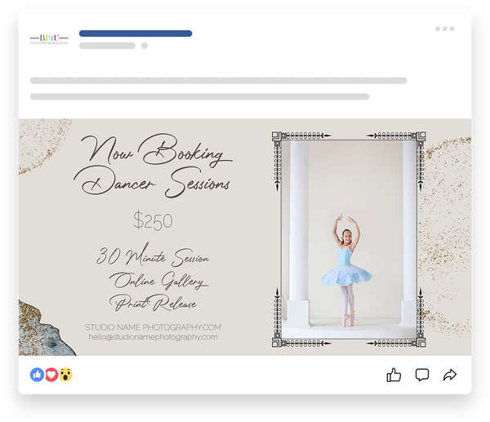Click the yellow Wow face reaction
Image resolution: width=490 pixels, height=422 pixels.
point(65,375)
